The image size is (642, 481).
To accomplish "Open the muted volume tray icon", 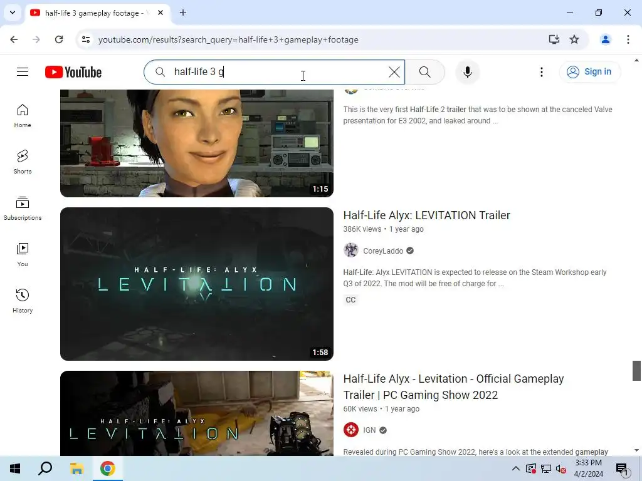I will 561,468.
